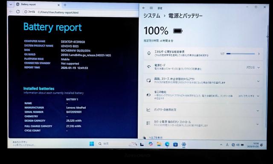Open the Settings hamburger navigation menu
This screenshot has width=273, height=164.
pos(151,8)
